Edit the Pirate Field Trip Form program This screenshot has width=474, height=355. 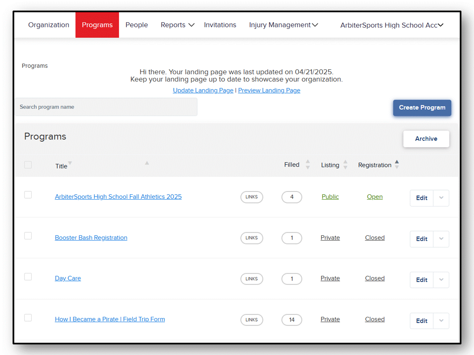tap(422, 321)
